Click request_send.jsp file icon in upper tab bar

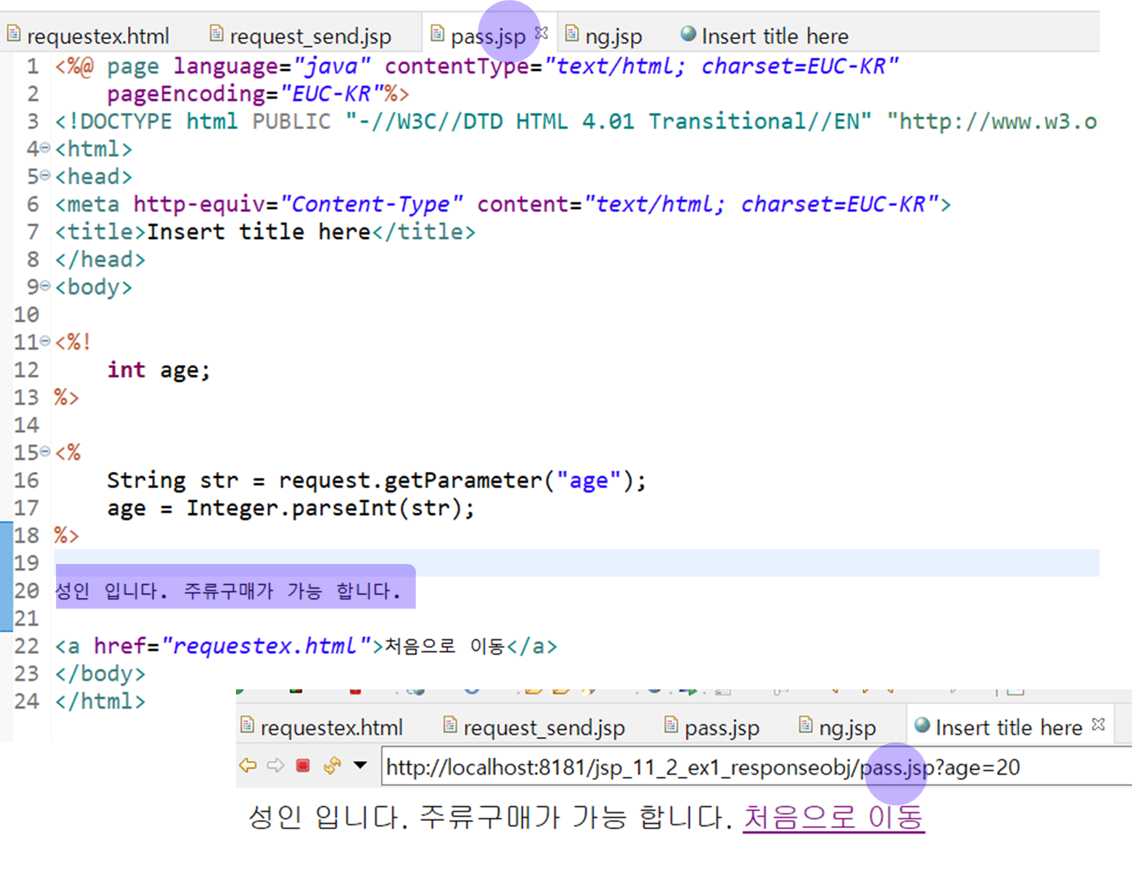pos(217,33)
